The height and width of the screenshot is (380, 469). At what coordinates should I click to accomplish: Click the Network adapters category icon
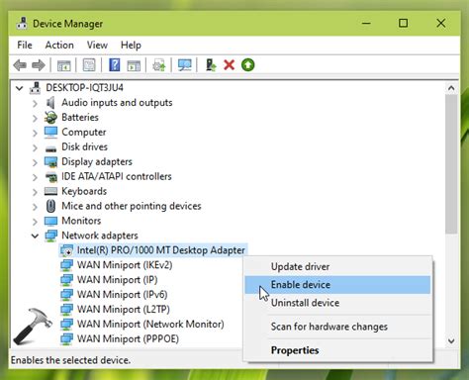pyautogui.click(x=50, y=236)
